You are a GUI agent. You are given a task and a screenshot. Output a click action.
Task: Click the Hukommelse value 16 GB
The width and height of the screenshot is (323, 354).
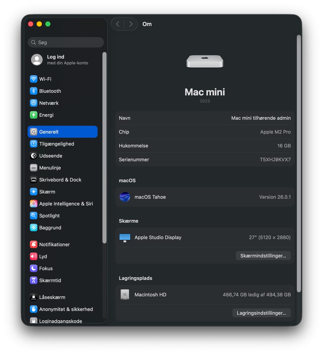[284, 146]
